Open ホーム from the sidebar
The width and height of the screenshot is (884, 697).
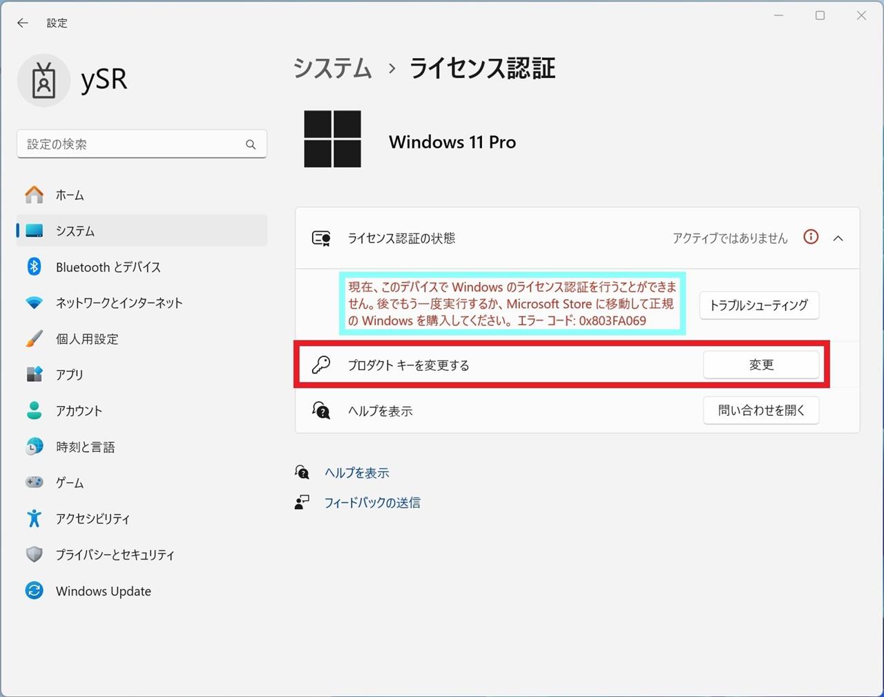(x=142, y=195)
